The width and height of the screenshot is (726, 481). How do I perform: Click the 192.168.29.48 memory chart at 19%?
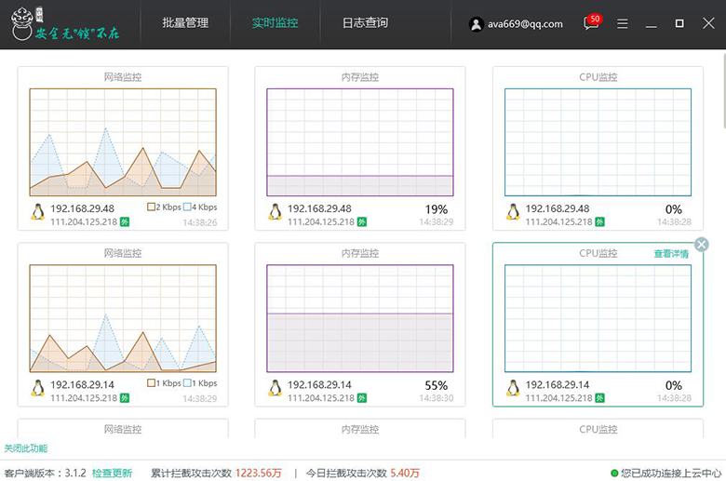[360, 142]
